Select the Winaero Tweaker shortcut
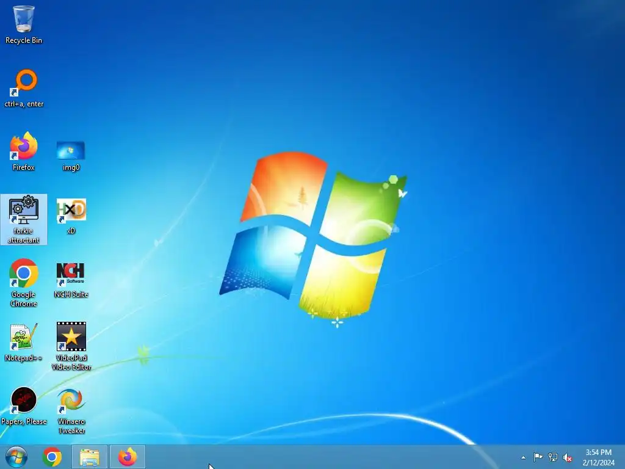 (71, 411)
